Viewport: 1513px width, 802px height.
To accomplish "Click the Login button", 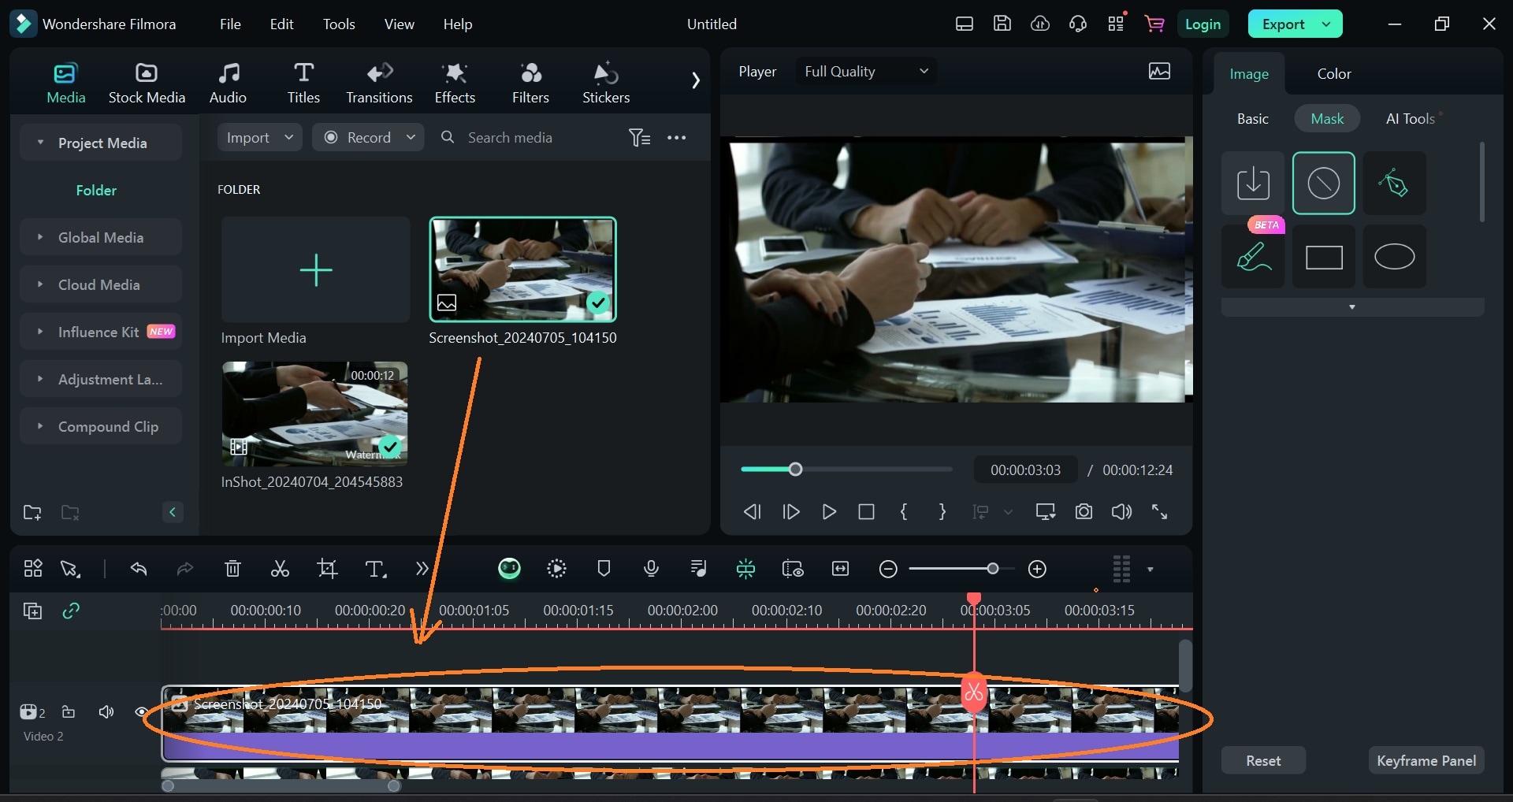I will coord(1203,24).
